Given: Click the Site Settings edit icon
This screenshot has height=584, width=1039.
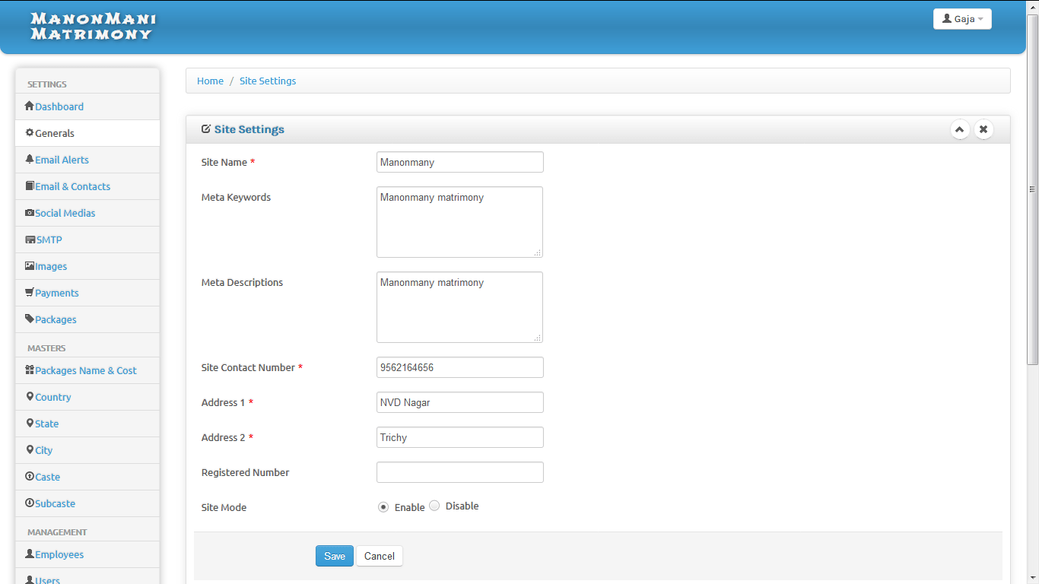Looking at the screenshot, I should (206, 129).
